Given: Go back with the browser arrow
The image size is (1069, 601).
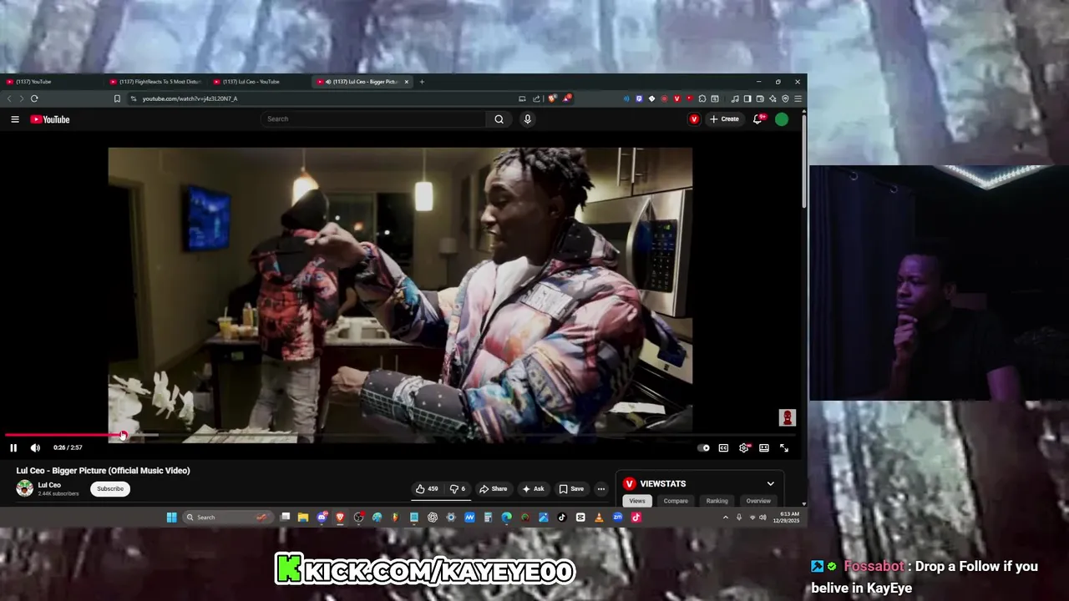Looking at the screenshot, I should click(x=10, y=98).
